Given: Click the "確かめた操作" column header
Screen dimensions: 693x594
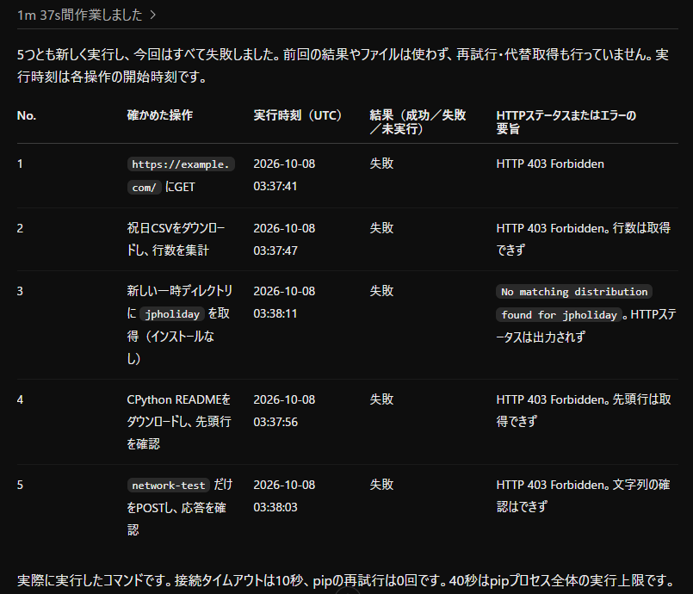Looking at the screenshot, I should (160, 115).
